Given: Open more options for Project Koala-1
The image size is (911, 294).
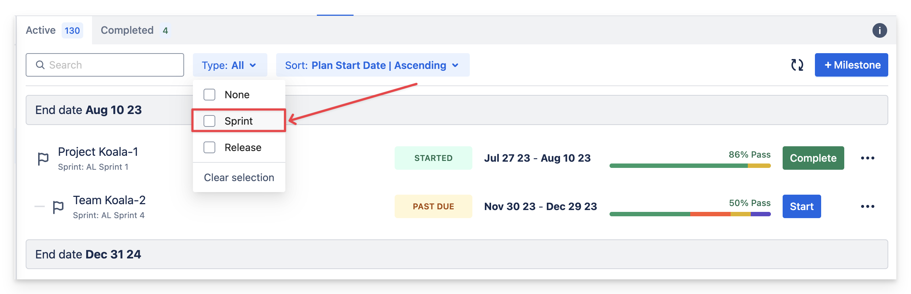Looking at the screenshot, I should (867, 158).
